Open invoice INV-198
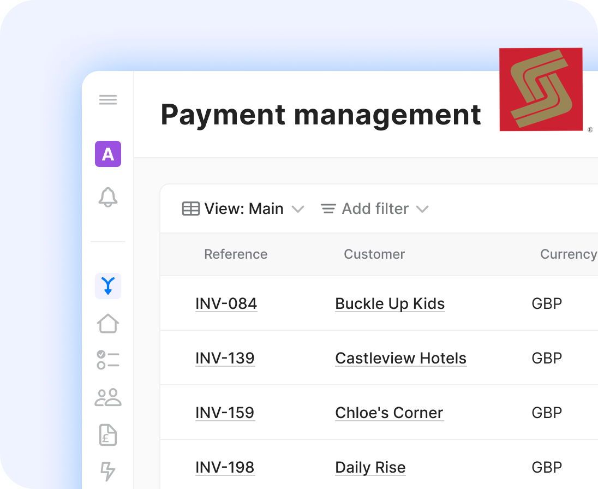 click(225, 467)
